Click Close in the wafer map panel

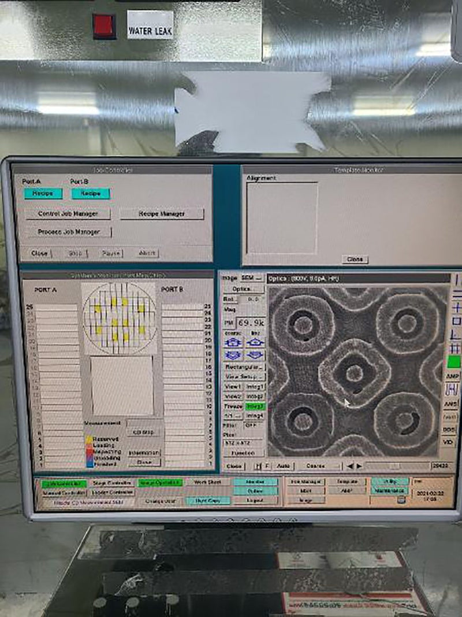(x=144, y=463)
